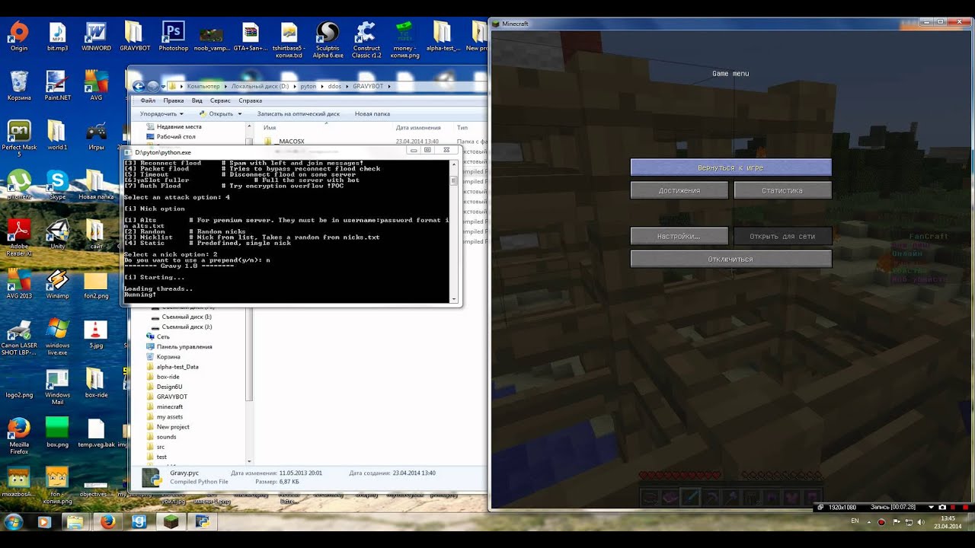The image size is (975, 548).
Task: Select the alpha-test_Data folder in tree
Action: click(x=171, y=367)
